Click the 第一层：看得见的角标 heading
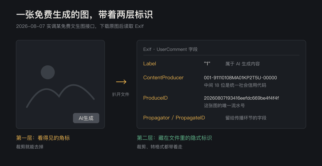322x166 pixels. (43, 138)
